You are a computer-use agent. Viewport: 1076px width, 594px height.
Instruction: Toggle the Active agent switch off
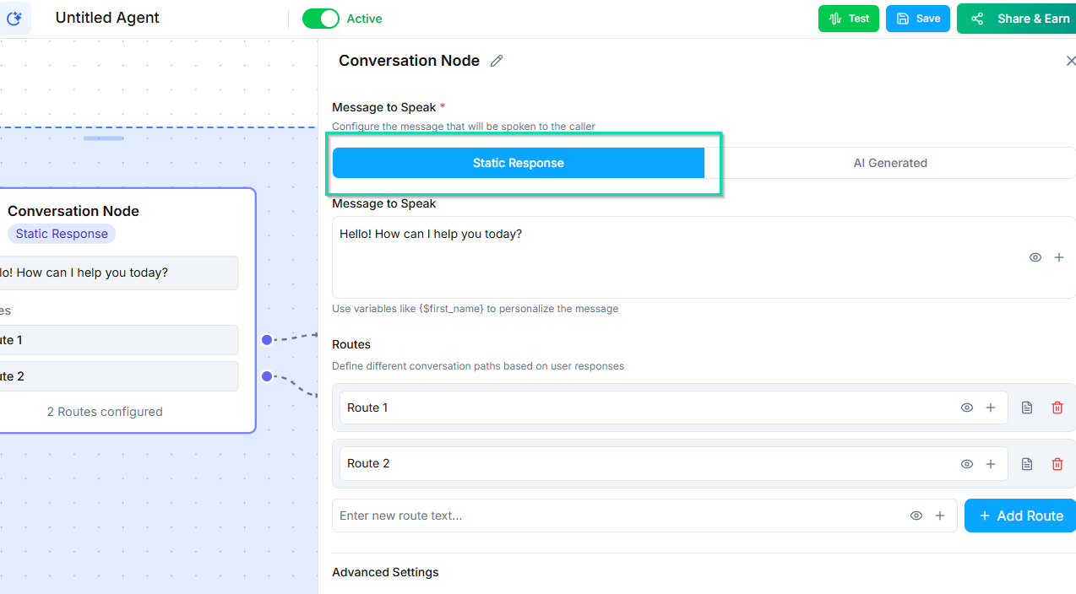coord(321,19)
